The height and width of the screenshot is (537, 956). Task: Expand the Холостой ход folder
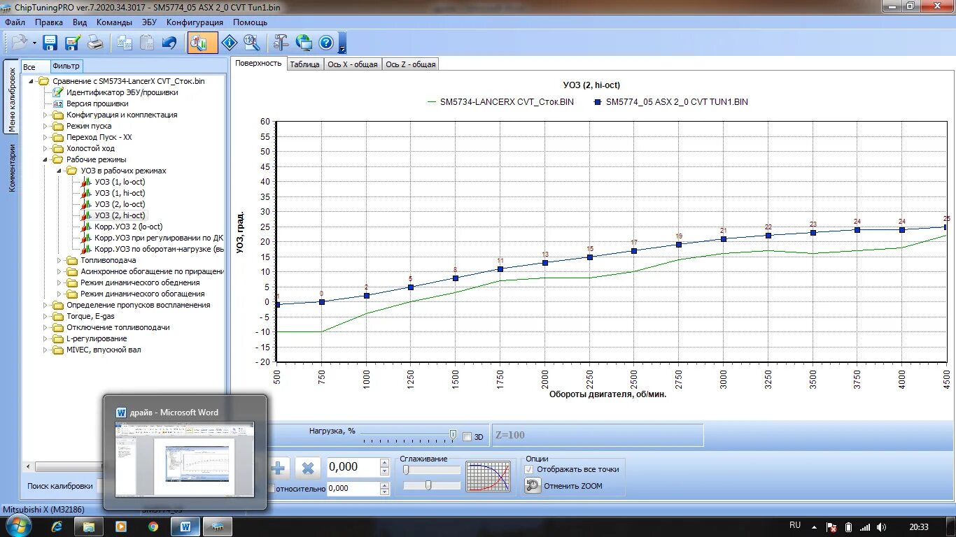pos(45,148)
